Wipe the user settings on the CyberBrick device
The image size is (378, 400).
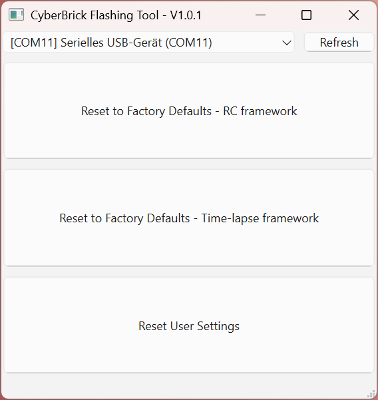pyautogui.click(x=189, y=325)
